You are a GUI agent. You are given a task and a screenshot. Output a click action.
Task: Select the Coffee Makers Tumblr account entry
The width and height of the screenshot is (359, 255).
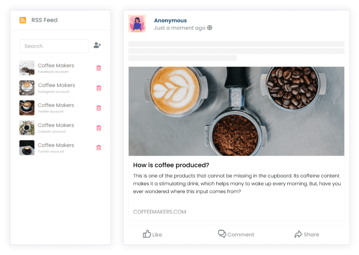(x=56, y=148)
